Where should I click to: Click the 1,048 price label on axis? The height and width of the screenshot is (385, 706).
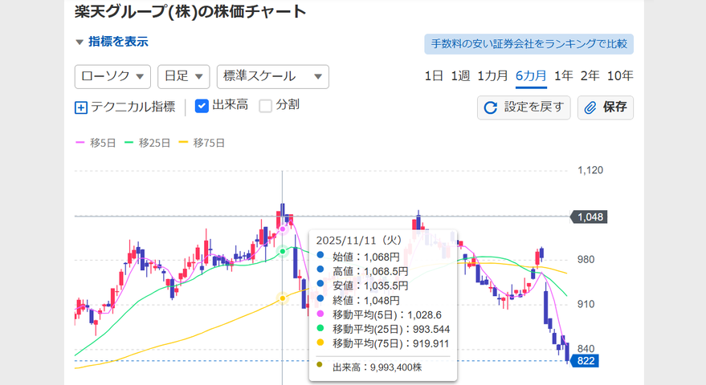[x=590, y=217]
